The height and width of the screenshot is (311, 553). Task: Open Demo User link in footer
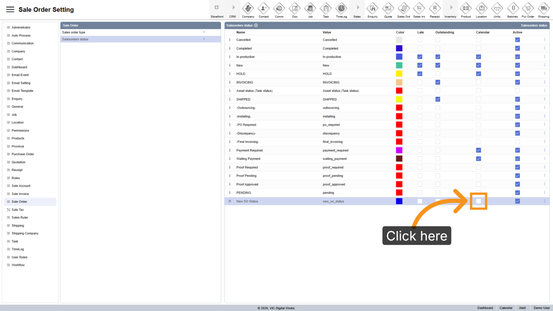pos(541,308)
